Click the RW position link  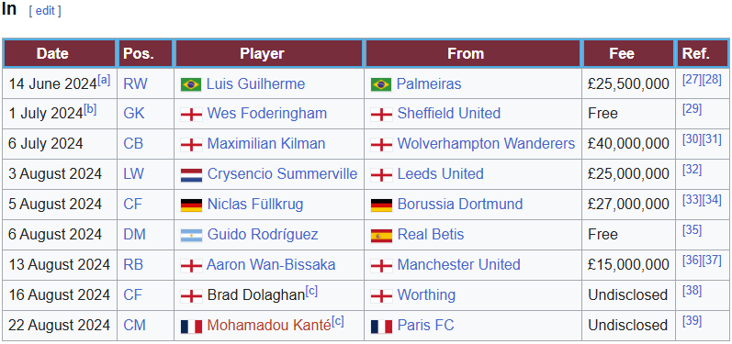tap(135, 83)
